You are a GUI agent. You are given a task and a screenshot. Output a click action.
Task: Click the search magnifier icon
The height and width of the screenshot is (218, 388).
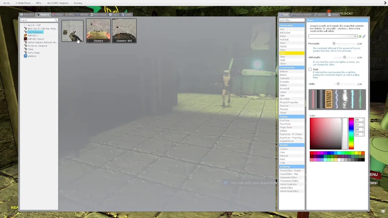(56, 20)
